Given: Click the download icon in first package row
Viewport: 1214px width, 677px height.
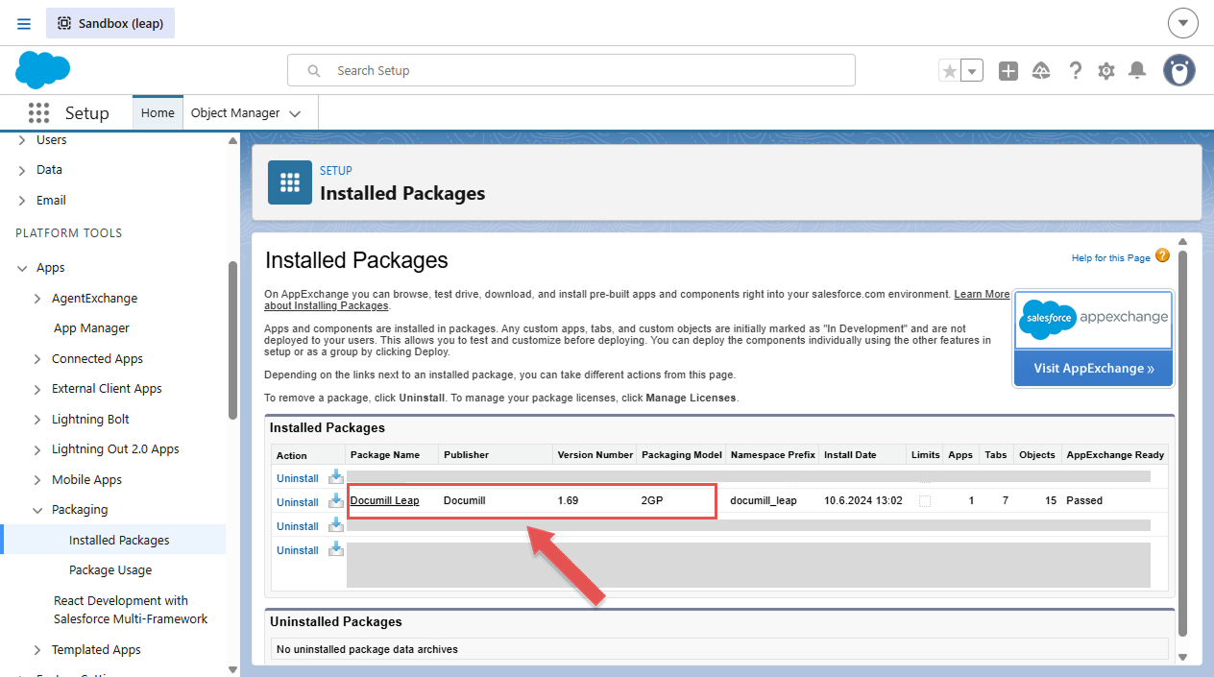Looking at the screenshot, I should (335, 476).
